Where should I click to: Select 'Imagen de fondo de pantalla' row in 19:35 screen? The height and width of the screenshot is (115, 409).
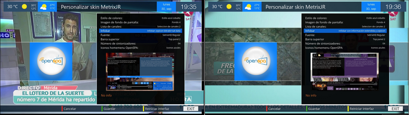[x=141, y=22]
